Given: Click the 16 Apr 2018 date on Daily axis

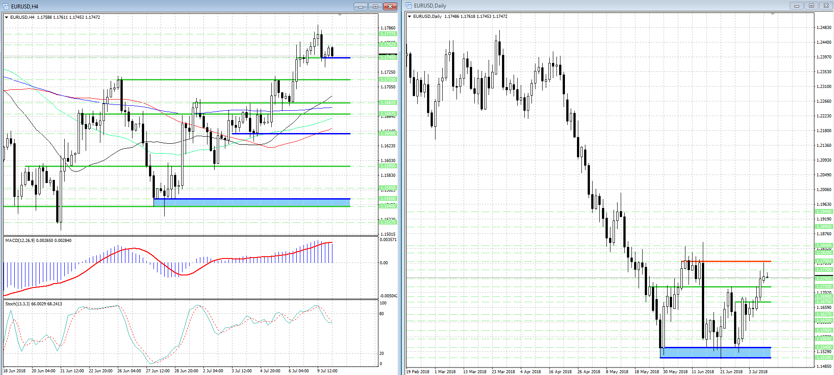Looking at the screenshot, I should 560,372.
